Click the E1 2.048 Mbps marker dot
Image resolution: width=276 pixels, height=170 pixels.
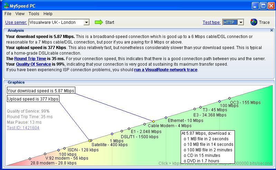pos(129,129)
